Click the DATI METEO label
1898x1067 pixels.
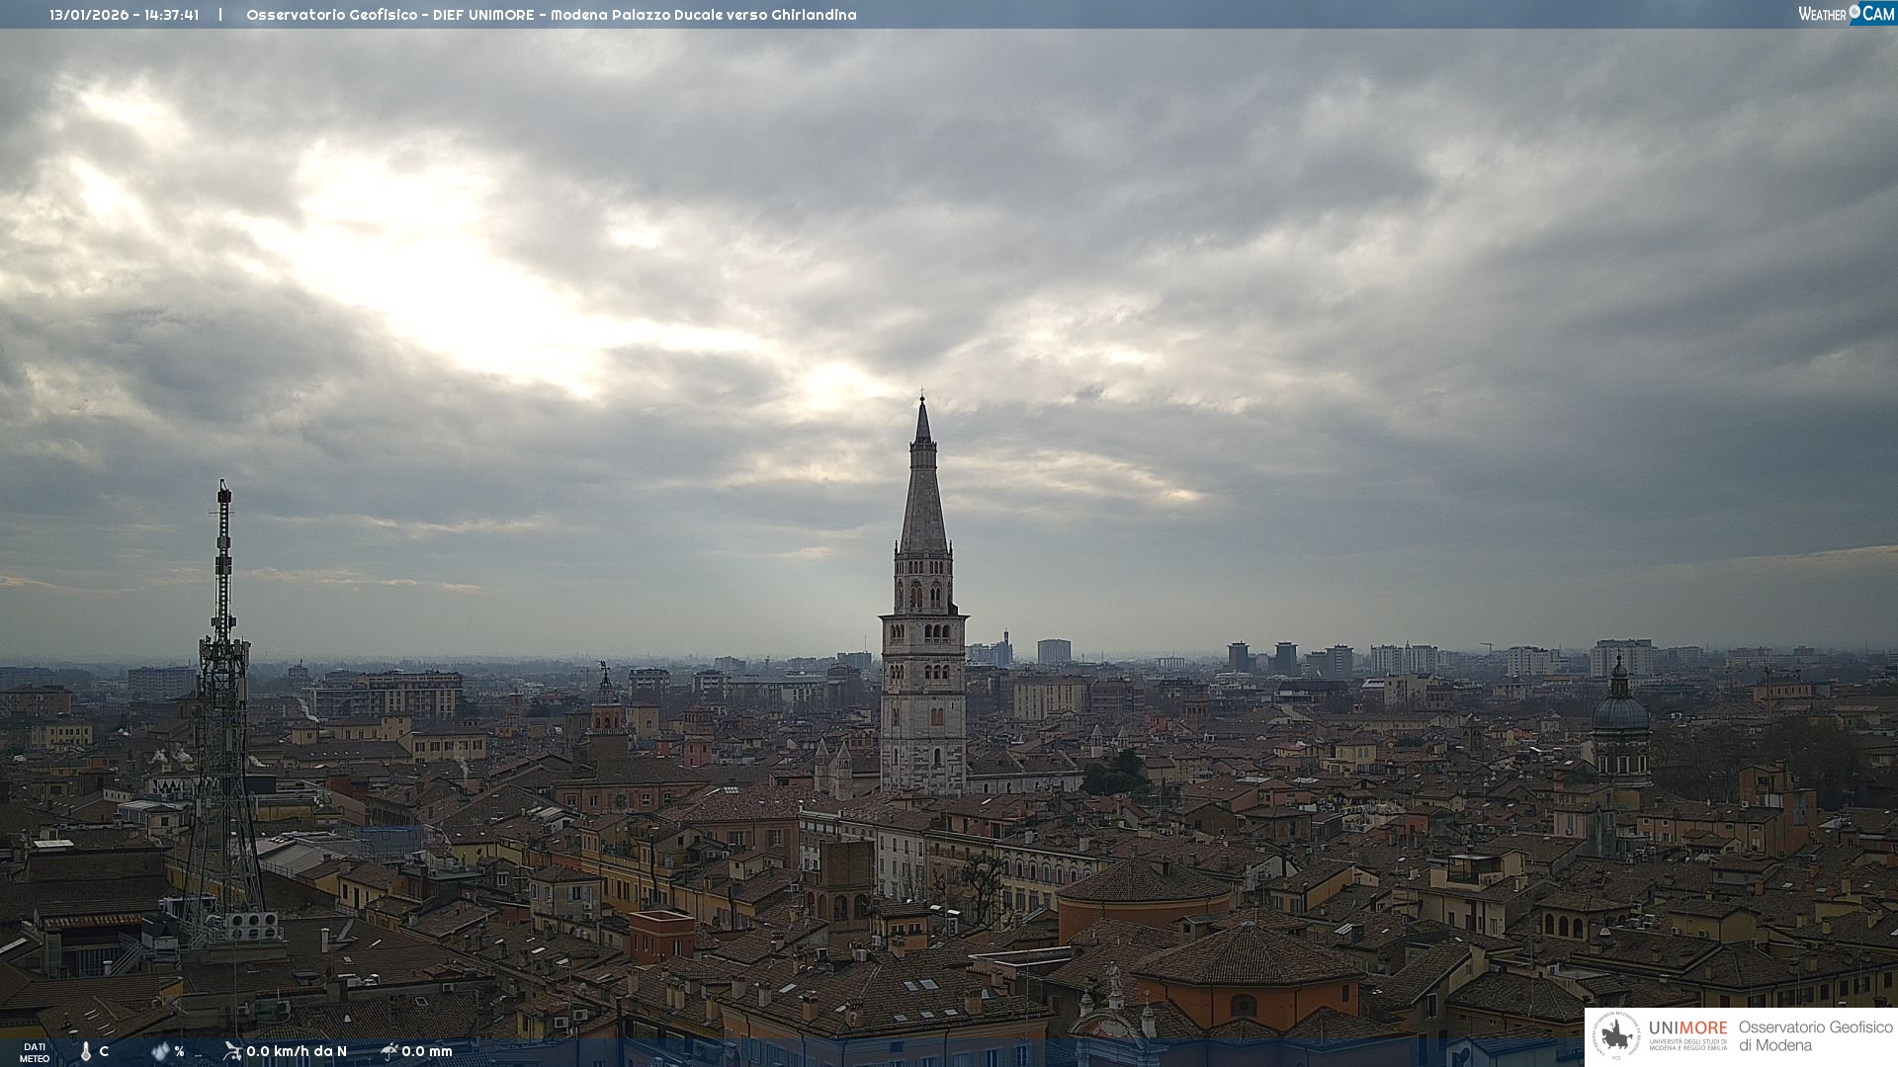coord(35,1052)
